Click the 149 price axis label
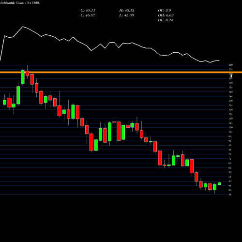Screen dimensions: 242x242 click(x=230, y=92)
